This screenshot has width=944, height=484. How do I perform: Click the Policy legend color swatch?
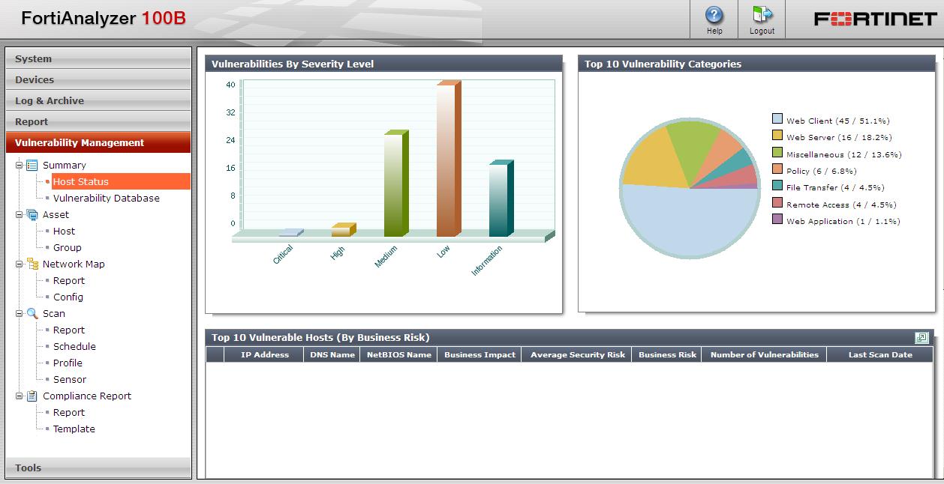click(777, 169)
